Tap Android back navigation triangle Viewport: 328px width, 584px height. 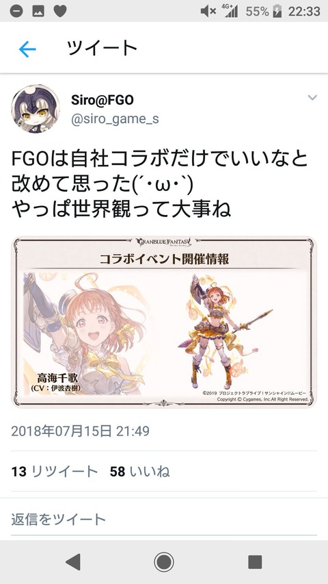click(x=73, y=561)
